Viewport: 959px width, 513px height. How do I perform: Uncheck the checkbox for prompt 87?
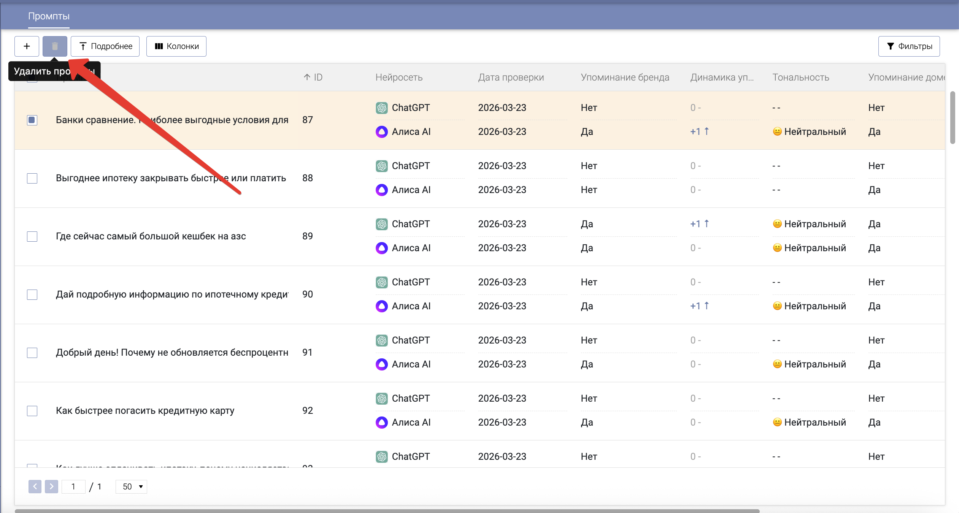[x=32, y=120]
